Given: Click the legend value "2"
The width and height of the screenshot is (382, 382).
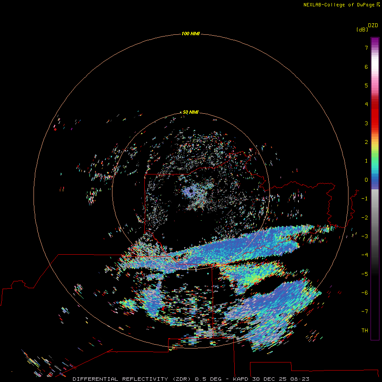Looking at the screenshot, I should [x=366, y=142].
